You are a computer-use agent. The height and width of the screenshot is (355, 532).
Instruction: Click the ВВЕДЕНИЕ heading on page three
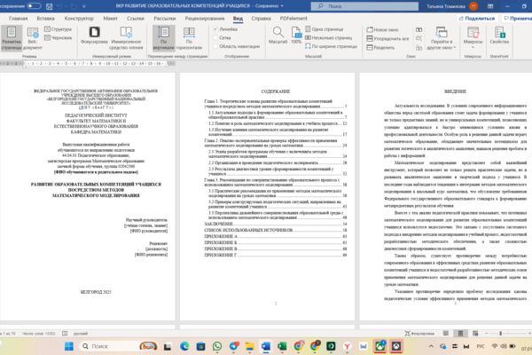click(455, 91)
